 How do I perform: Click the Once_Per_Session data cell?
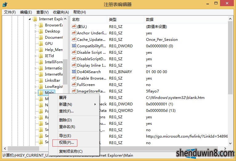pyautogui.click(x=162, y=39)
